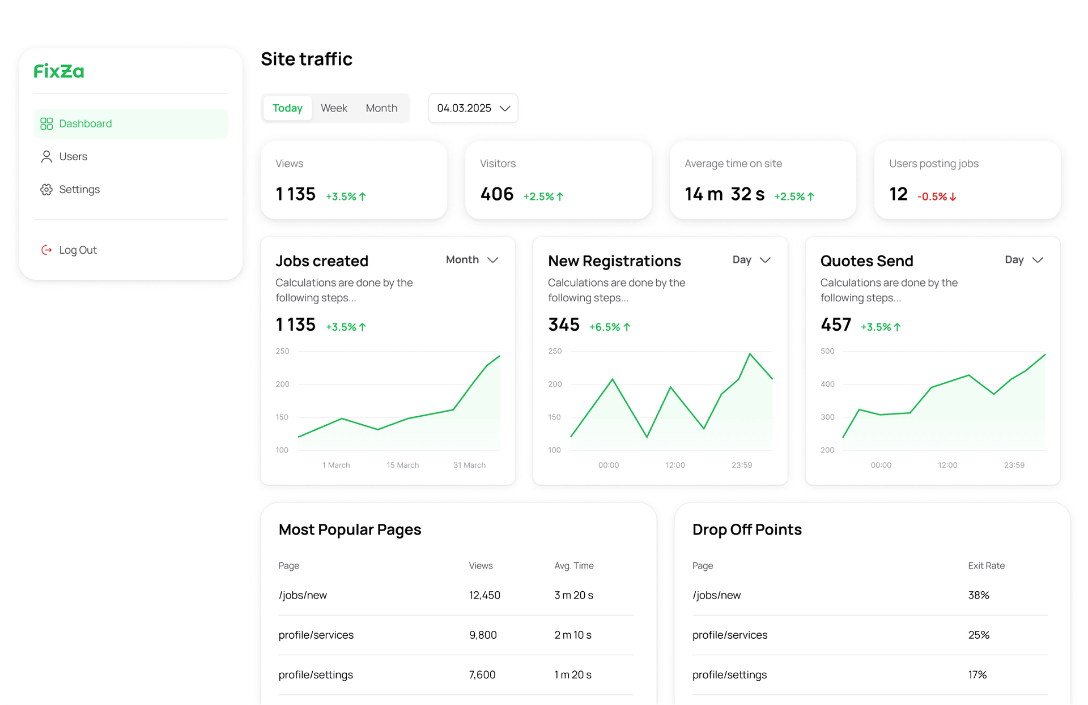
Task: Click red down-arrow on Users posting jobs
Action: pos(953,196)
